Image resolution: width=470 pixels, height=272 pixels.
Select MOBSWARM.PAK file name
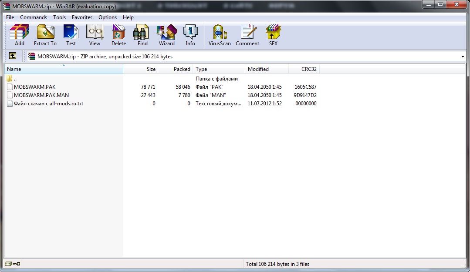point(35,87)
